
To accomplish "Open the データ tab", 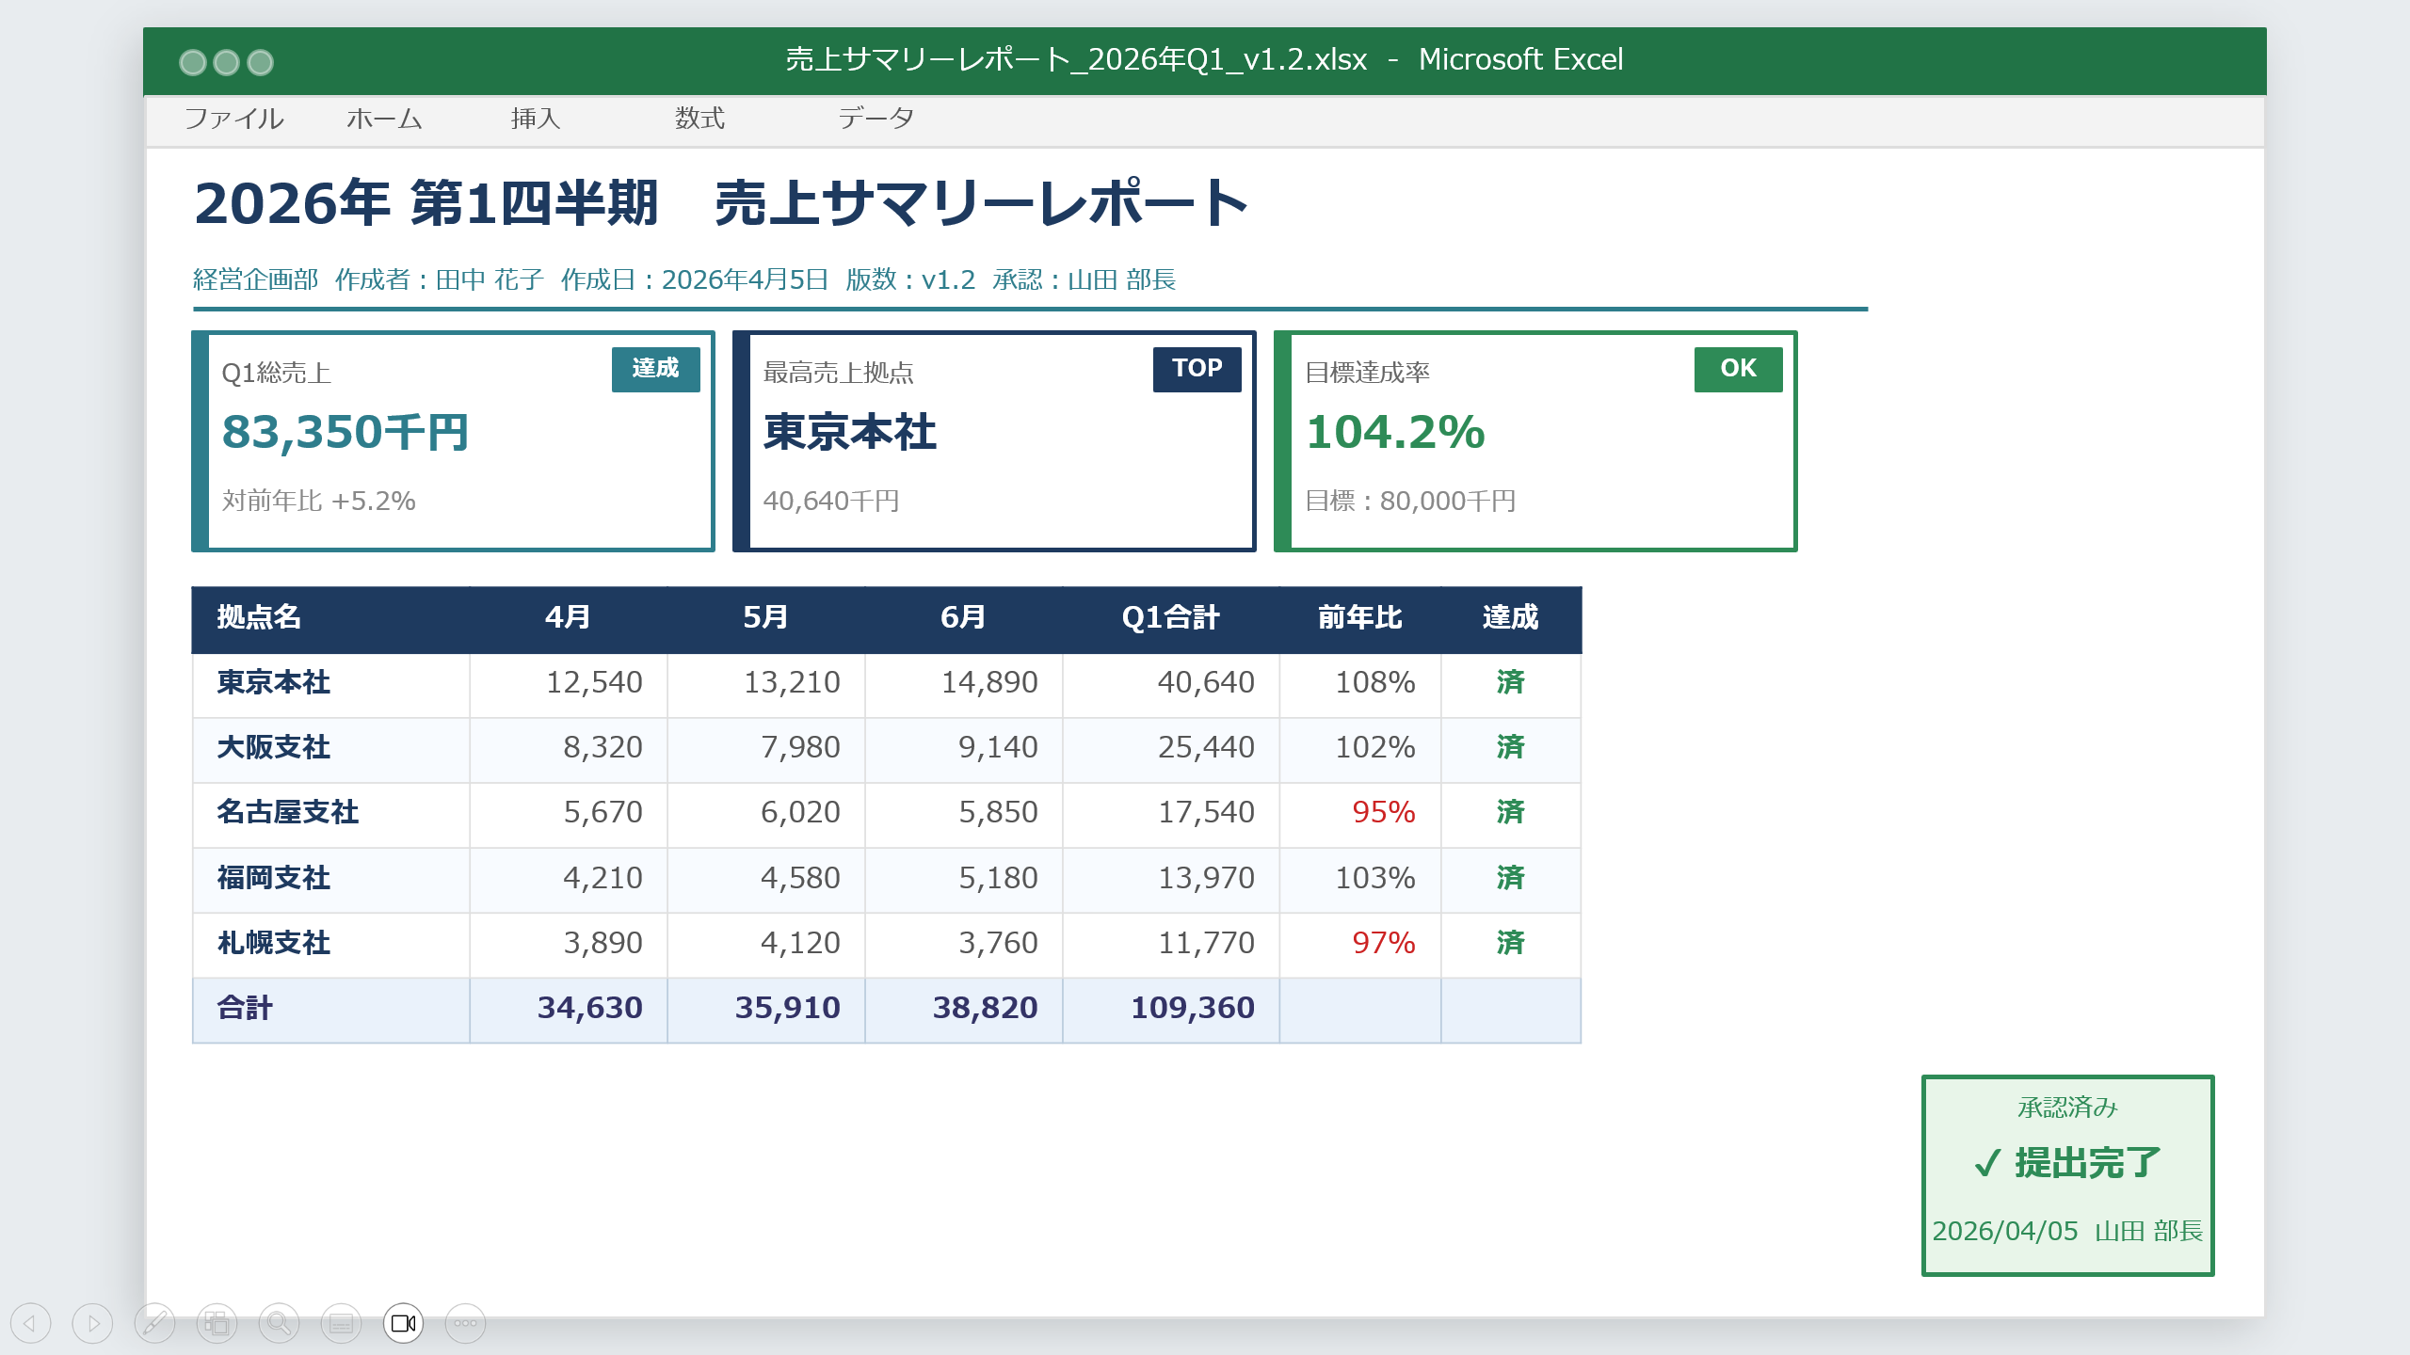I will click(x=876, y=119).
